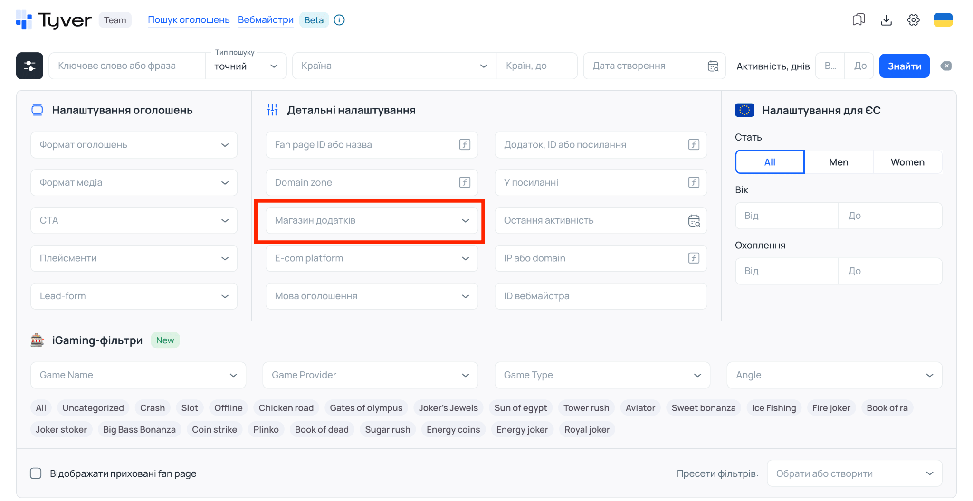Clear filters with the gray X icon
The height and width of the screenshot is (501, 973).
[946, 66]
